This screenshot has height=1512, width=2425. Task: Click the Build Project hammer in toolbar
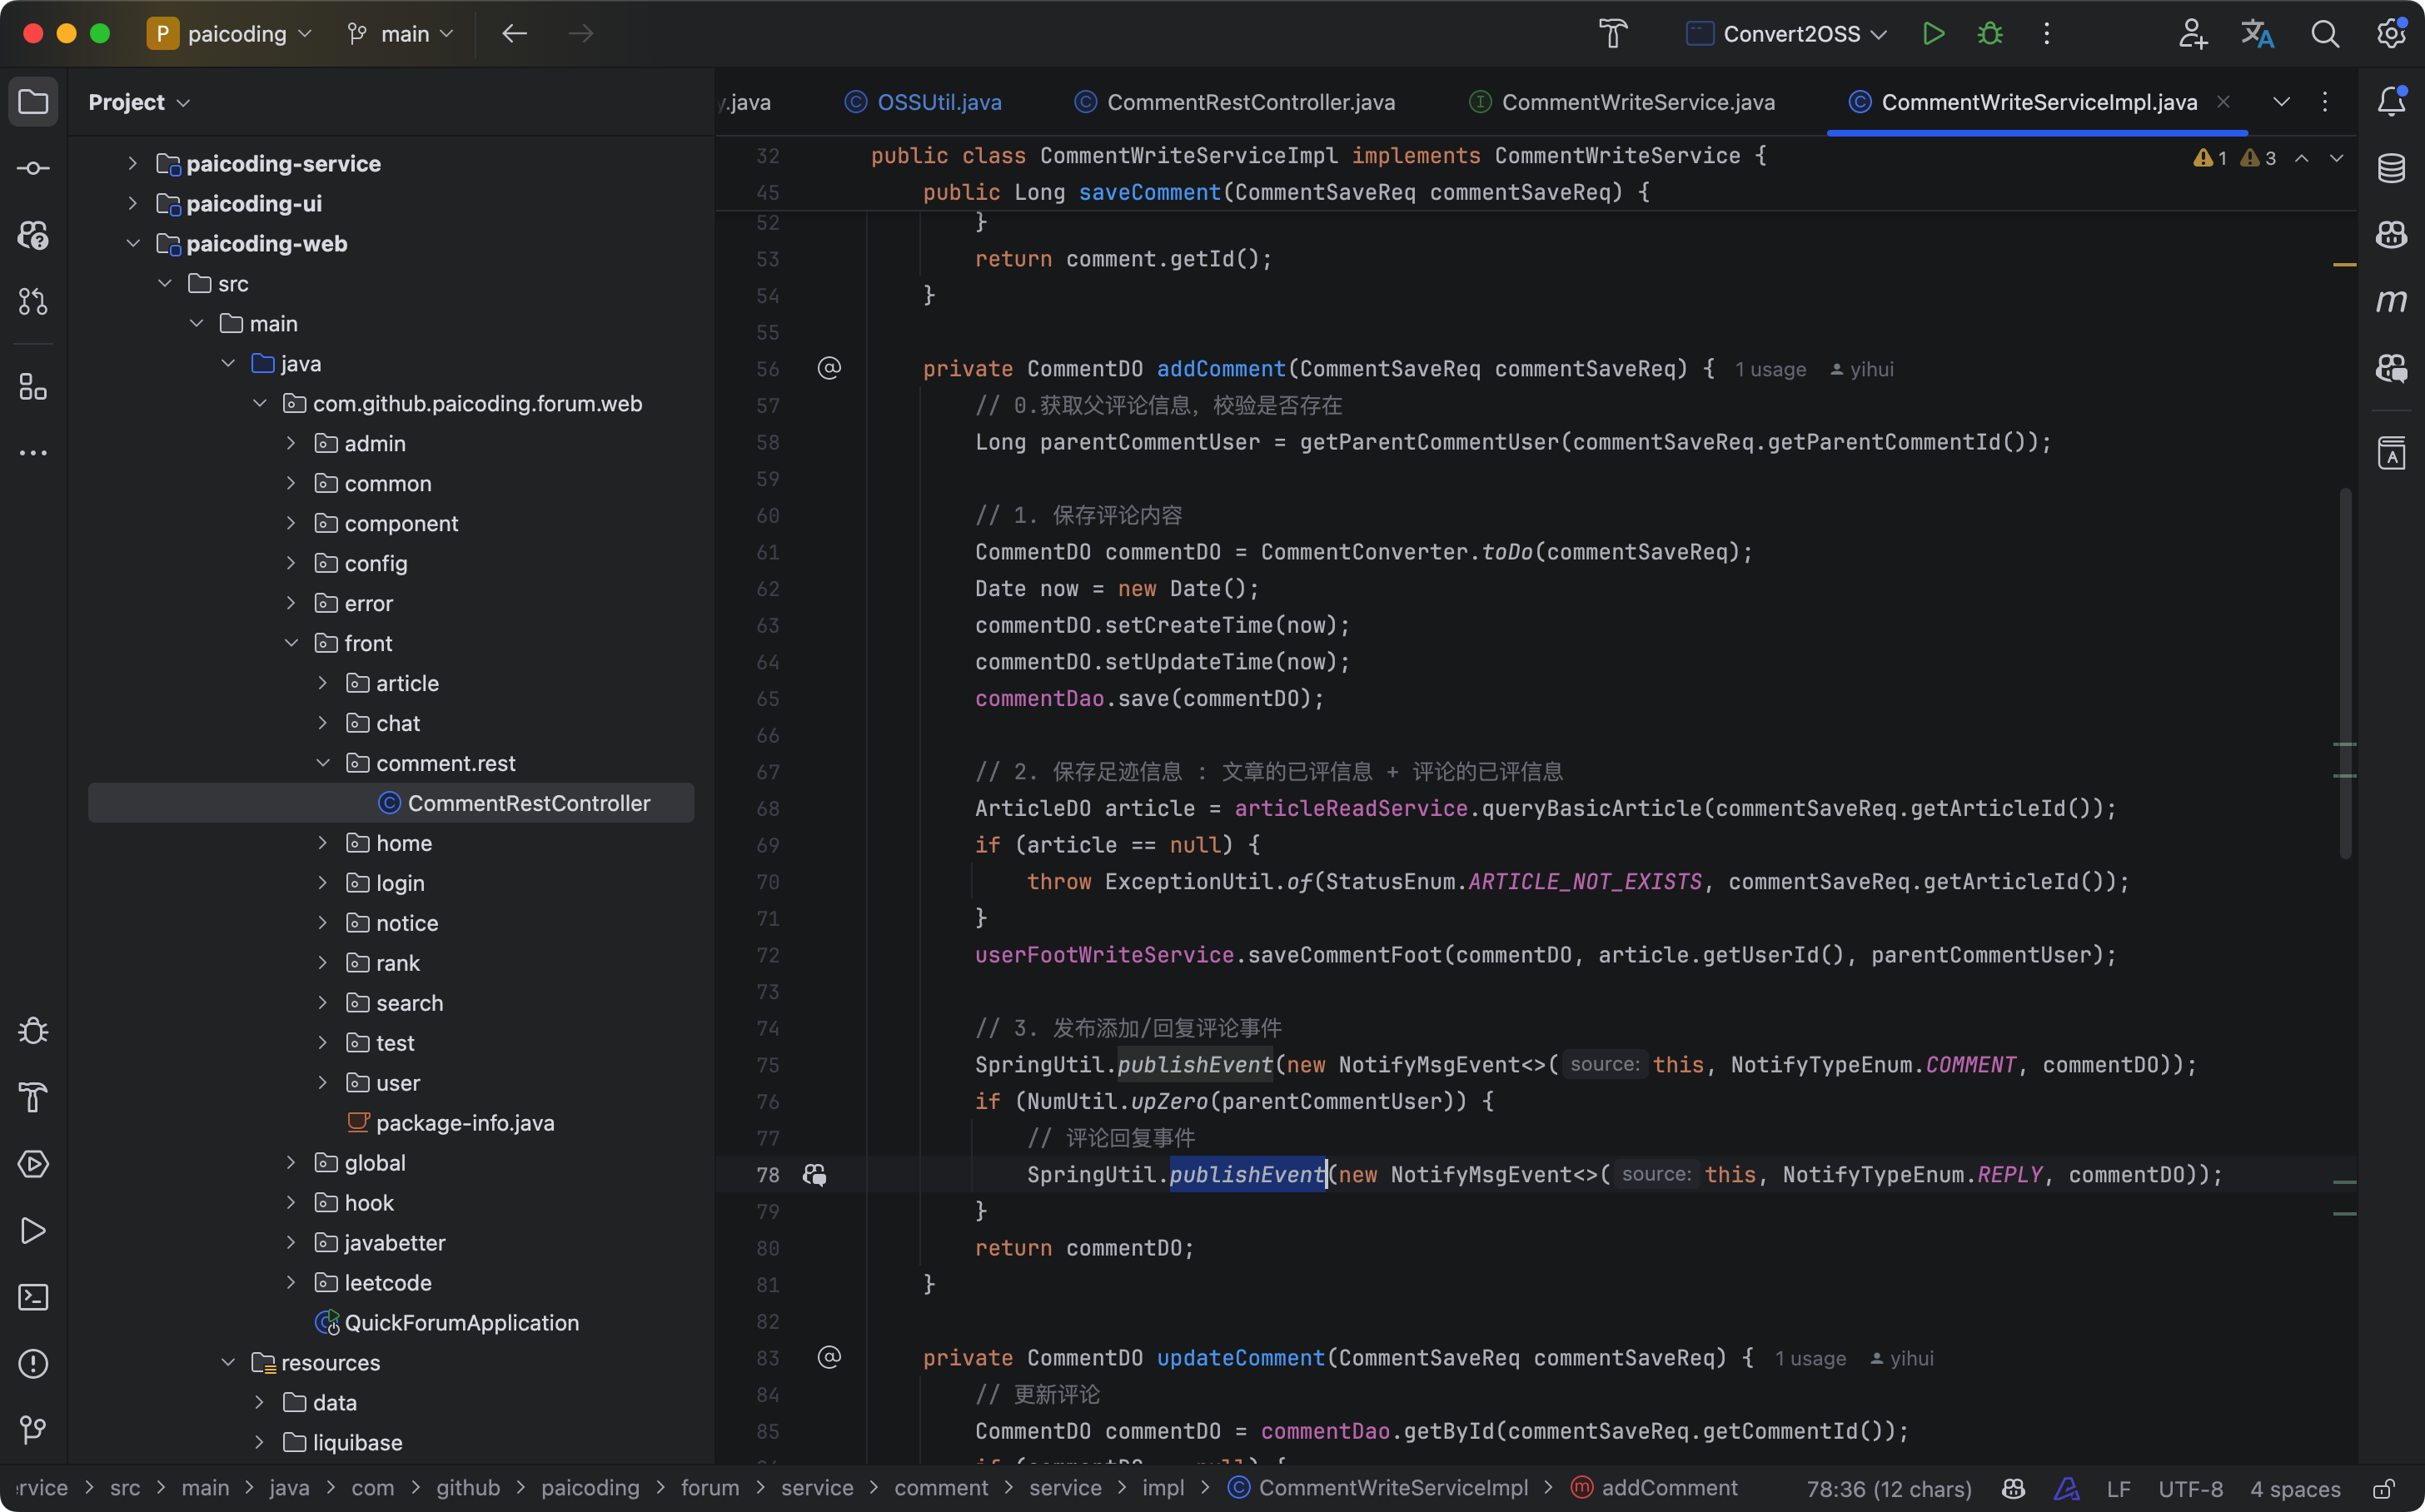click(x=1612, y=34)
